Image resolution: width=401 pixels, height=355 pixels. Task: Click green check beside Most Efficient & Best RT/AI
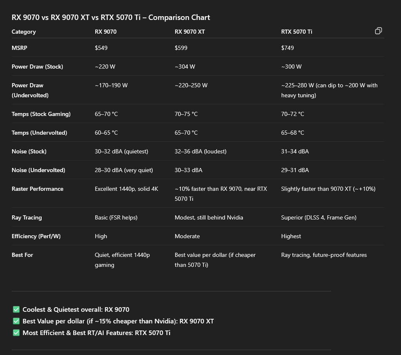pyautogui.click(x=16, y=333)
